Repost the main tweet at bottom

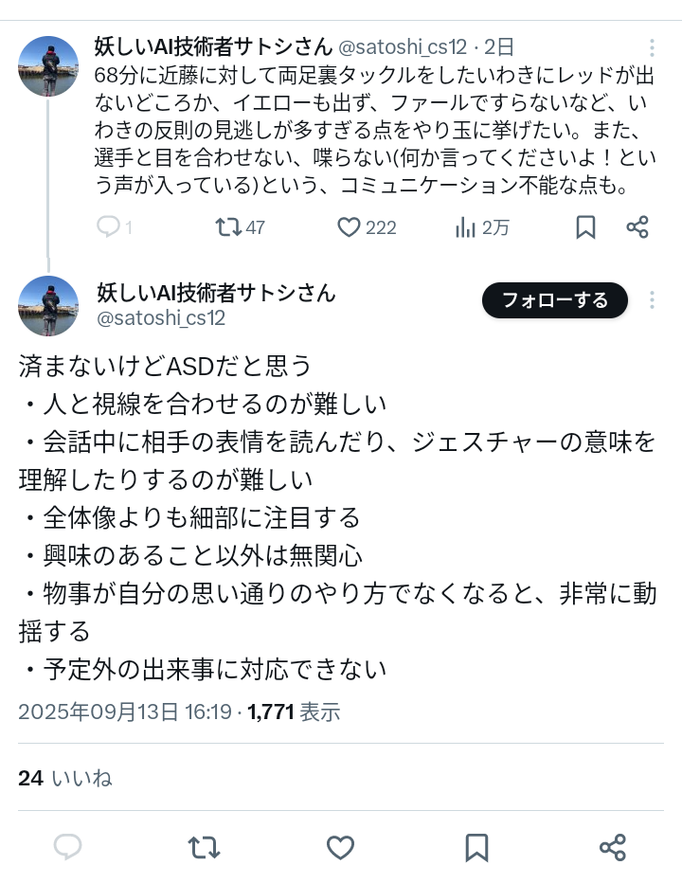(x=204, y=846)
